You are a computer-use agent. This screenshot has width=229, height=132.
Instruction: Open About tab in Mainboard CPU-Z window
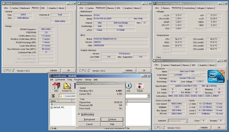pyautogui.click(x=137, y=8)
